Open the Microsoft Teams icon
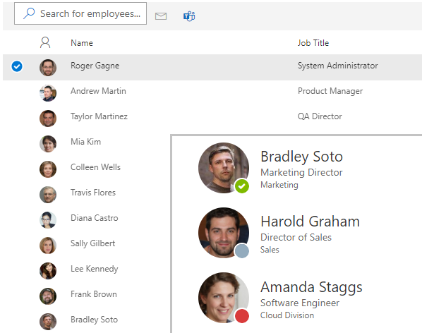Image resolution: width=422 pixels, height=333 pixels. [189, 16]
